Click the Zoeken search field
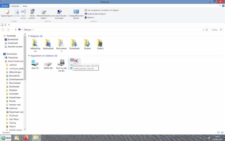The image size is (225, 141). click(217, 29)
